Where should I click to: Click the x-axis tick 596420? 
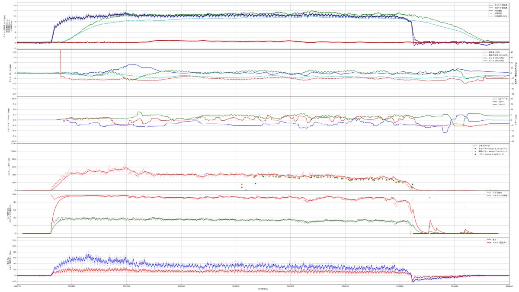pyautogui.click(x=290, y=286)
